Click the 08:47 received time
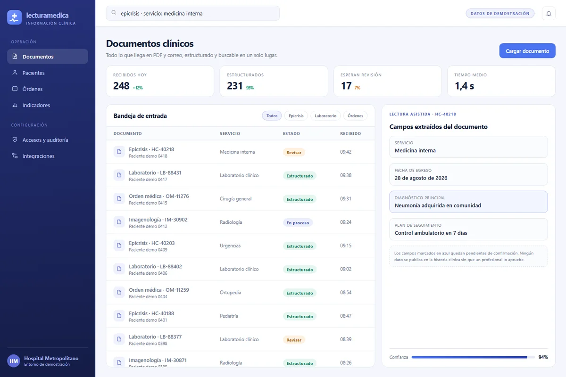 coord(346,316)
